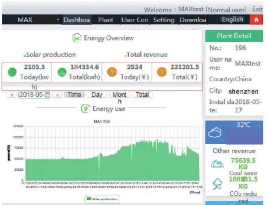
Task: Click the orange Total revenue coin icon
Action: [162, 72]
